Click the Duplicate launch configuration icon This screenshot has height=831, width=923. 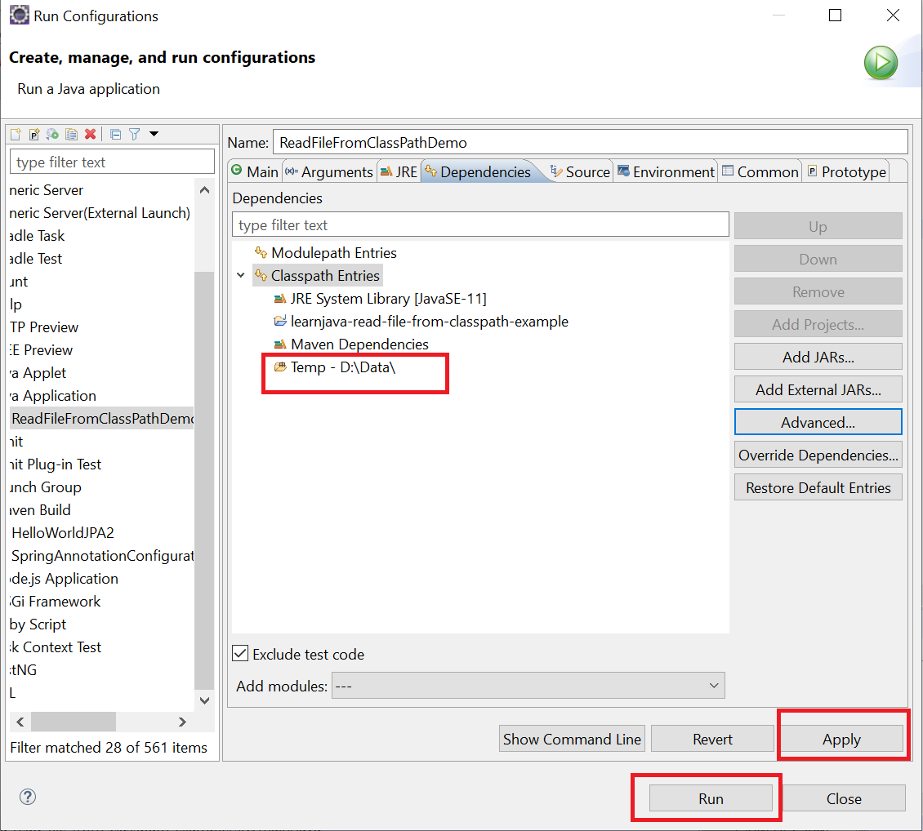coord(71,135)
